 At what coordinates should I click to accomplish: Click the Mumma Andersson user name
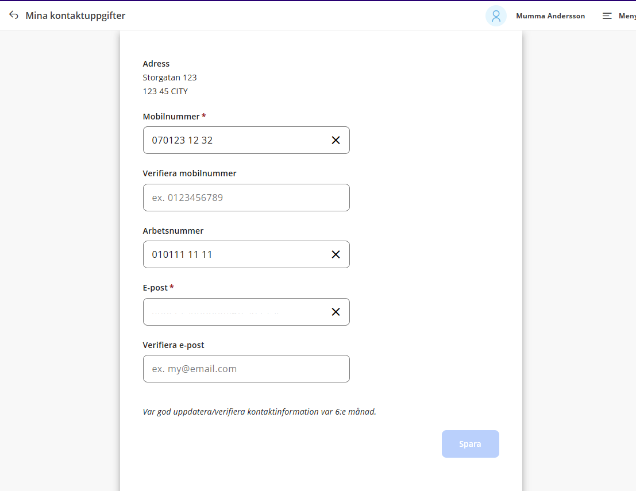point(550,16)
